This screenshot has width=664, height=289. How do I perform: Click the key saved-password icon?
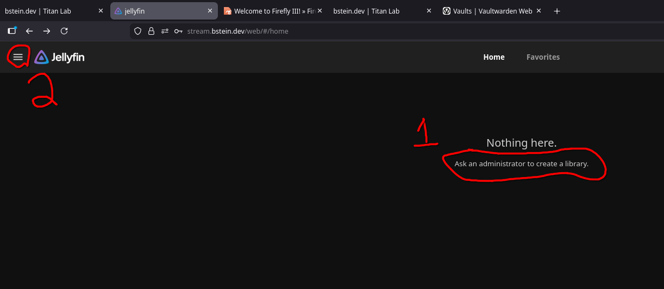coord(178,31)
